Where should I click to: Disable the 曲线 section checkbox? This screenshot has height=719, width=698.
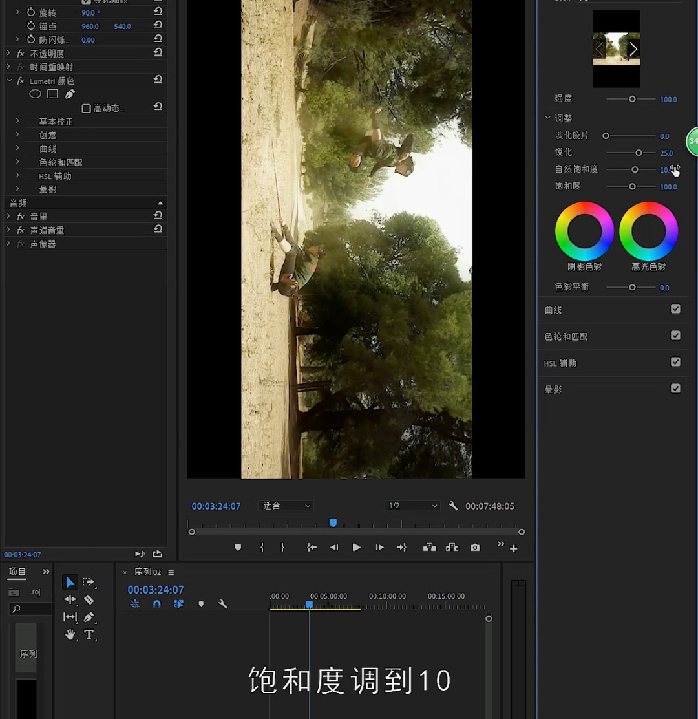[676, 309]
